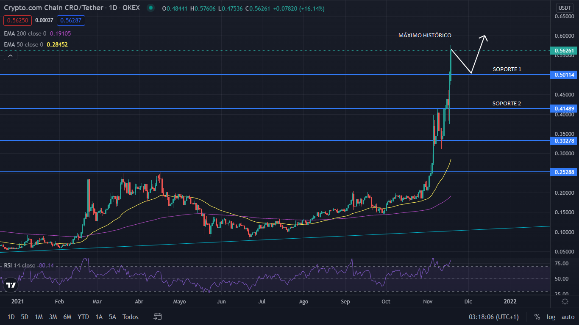This screenshot has height=325, width=579.
Task: Toggle percent scale mode
Action: [537, 317]
